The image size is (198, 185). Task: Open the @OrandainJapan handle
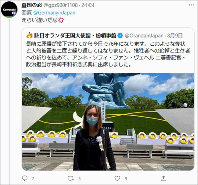click(x=144, y=36)
